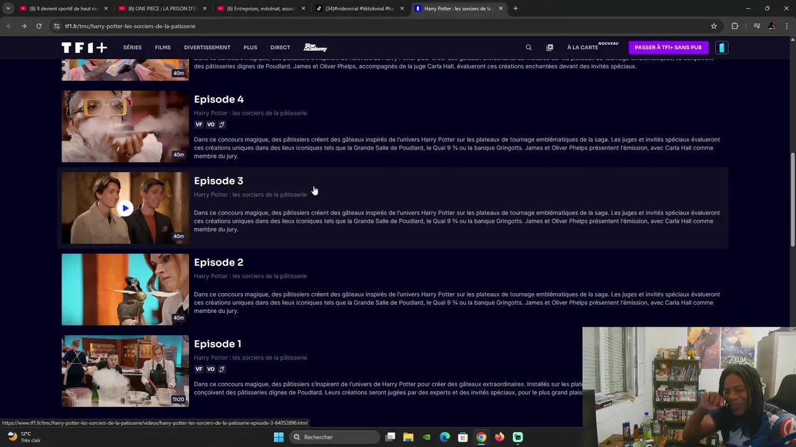
Task: Go back with the browser back arrow
Action: pyautogui.click(x=9, y=26)
